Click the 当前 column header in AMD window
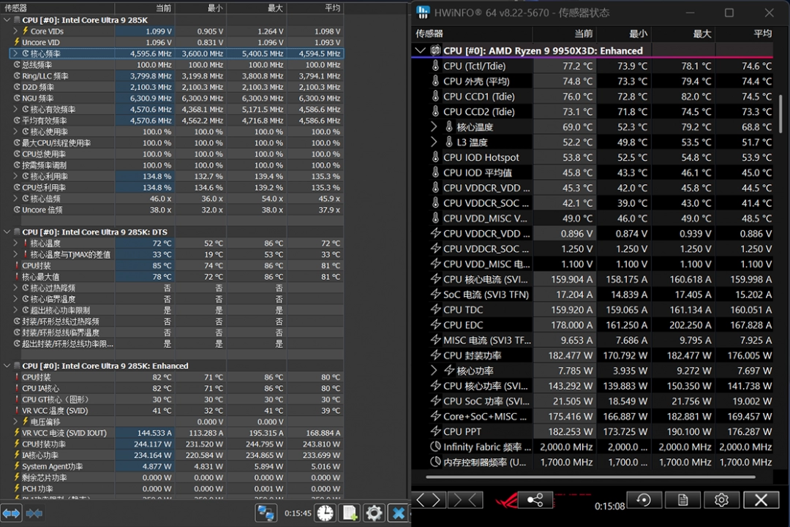790x527 pixels. tap(564, 34)
